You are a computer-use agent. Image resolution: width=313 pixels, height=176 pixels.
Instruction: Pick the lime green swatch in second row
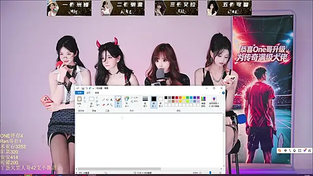click(187, 101)
